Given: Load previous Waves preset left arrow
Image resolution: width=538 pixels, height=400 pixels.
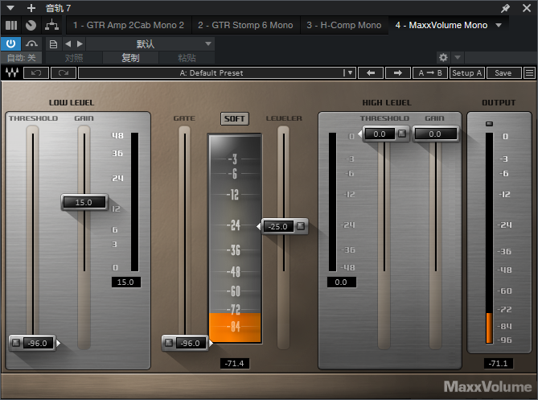Looking at the screenshot, I should 371,72.
